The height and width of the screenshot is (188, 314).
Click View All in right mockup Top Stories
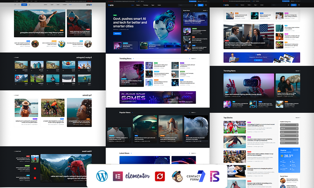(298, 118)
